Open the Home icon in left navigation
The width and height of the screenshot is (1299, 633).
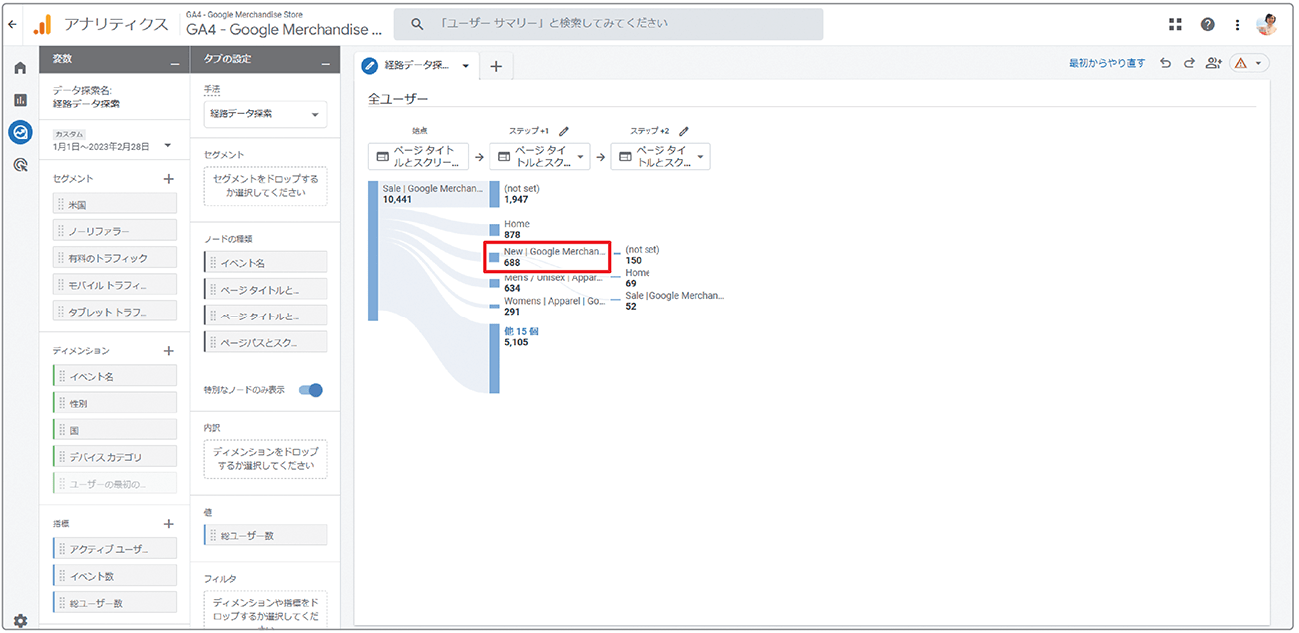coord(20,68)
